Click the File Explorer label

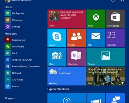click(18, 13)
